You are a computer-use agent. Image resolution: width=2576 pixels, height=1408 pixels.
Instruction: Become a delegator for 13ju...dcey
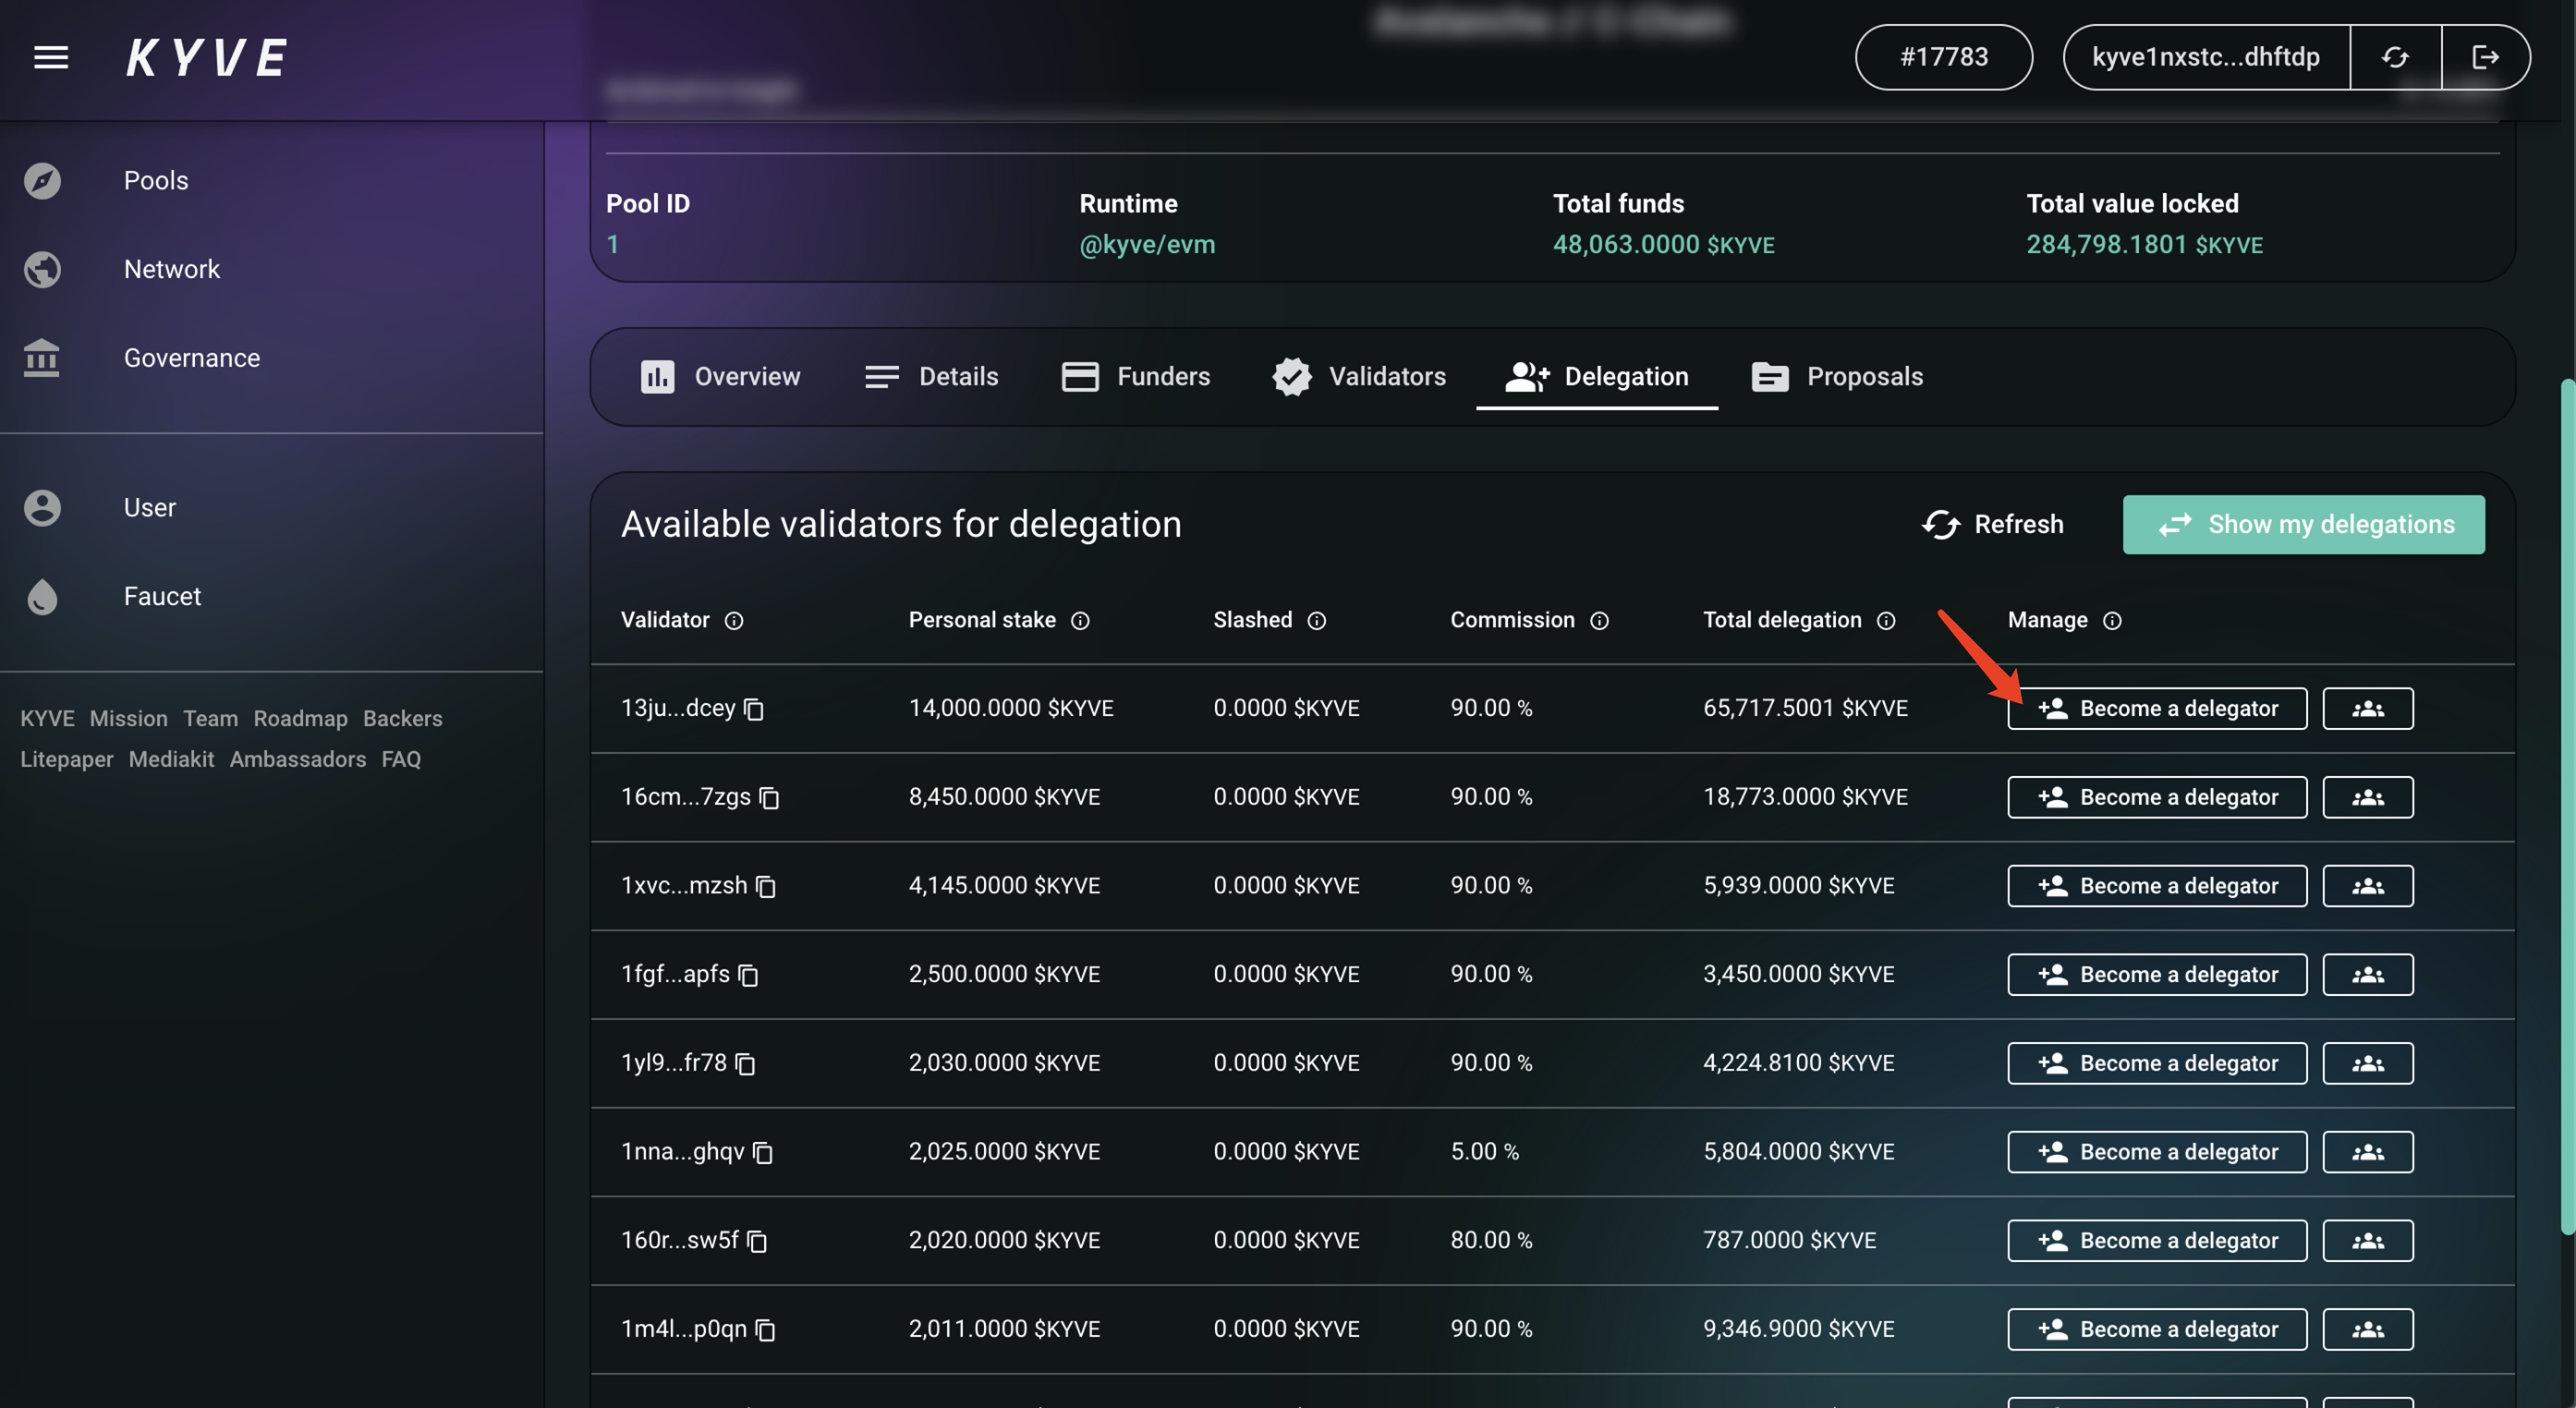pyautogui.click(x=2156, y=708)
